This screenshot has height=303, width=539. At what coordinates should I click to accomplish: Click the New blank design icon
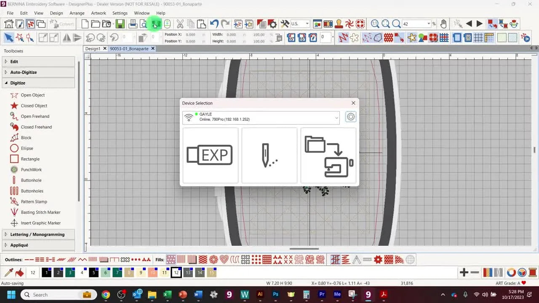(x=85, y=24)
